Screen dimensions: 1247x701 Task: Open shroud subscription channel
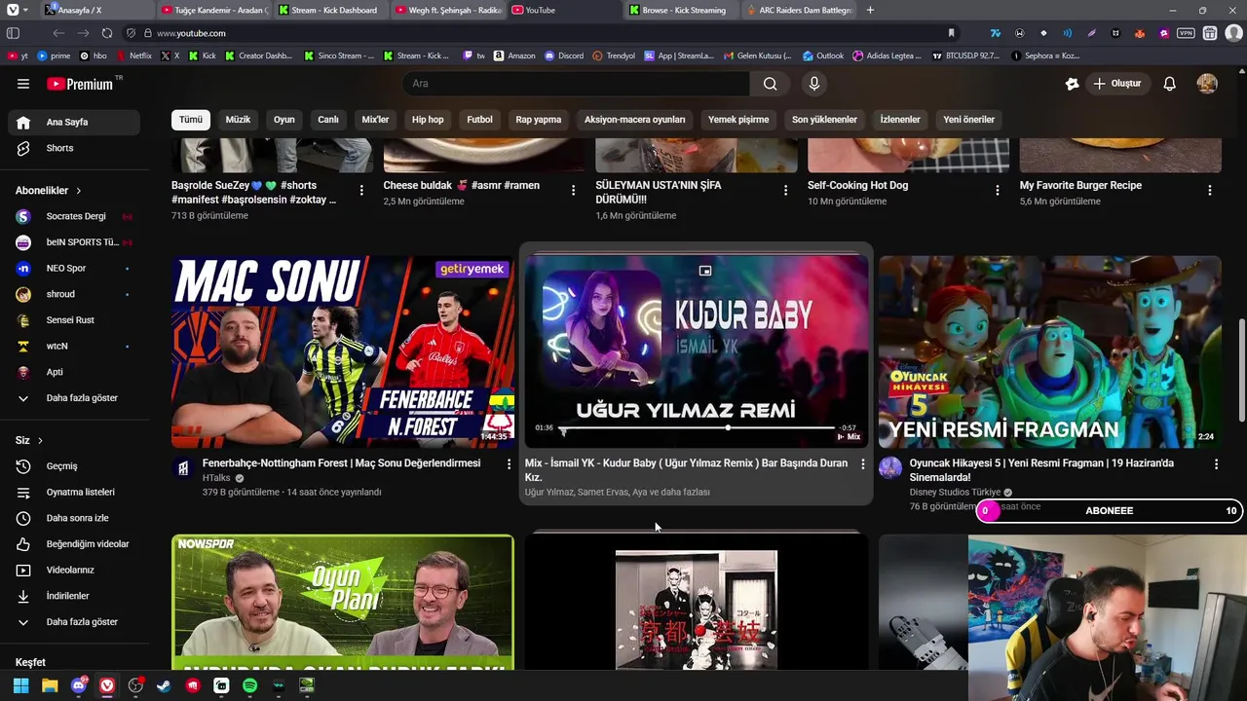point(74,294)
